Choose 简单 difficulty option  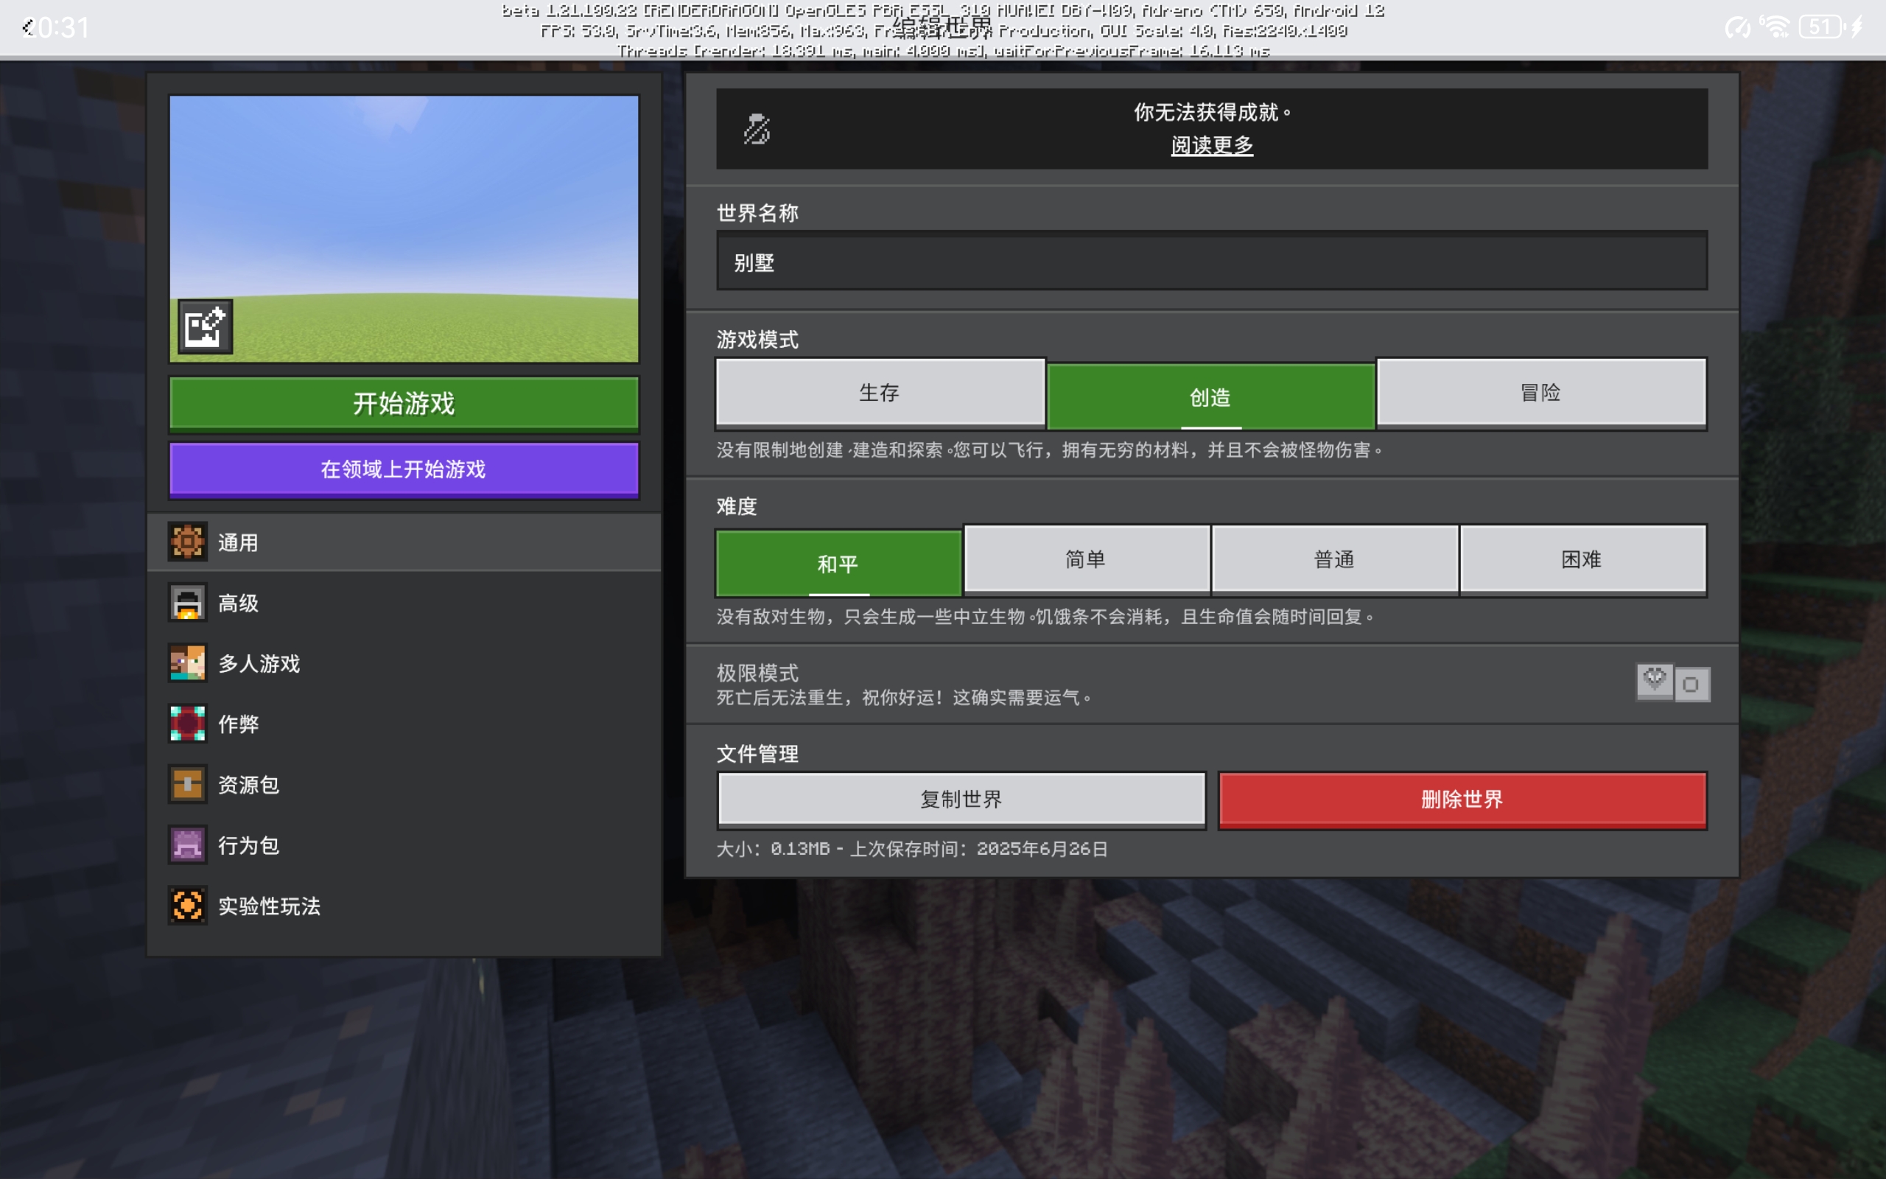click(x=1087, y=559)
